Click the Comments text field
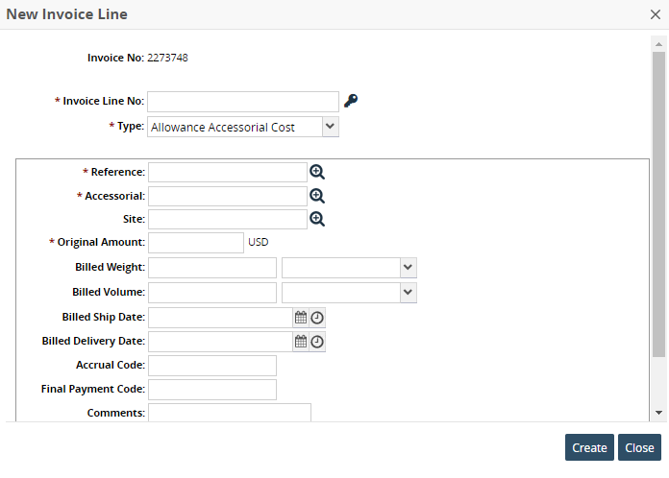The height and width of the screenshot is (478, 669). [229, 412]
